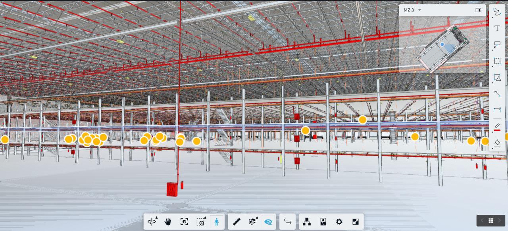
Task: Open the red stroke color picker
Action: [497, 127]
